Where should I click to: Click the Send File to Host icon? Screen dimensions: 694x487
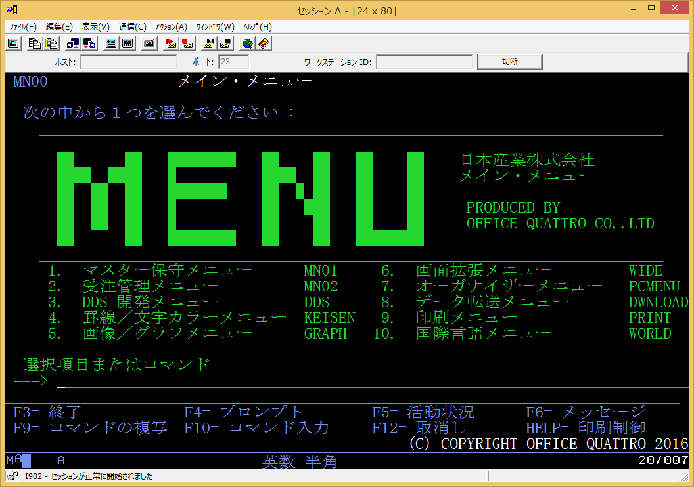pos(73,43)
